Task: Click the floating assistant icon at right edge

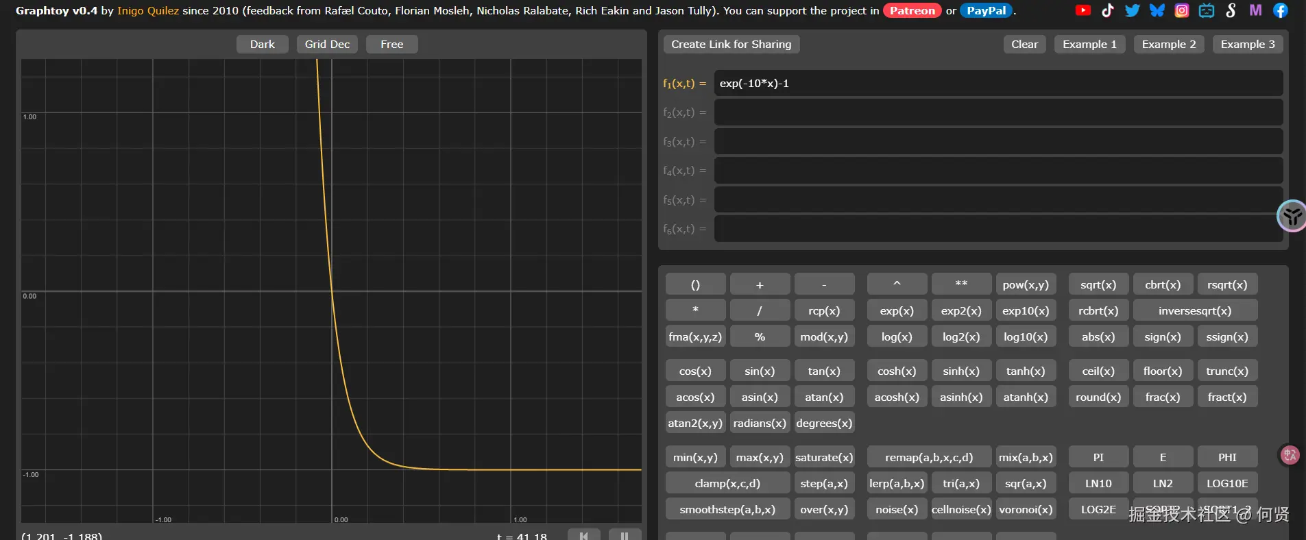Action: tap(1292, 217)
